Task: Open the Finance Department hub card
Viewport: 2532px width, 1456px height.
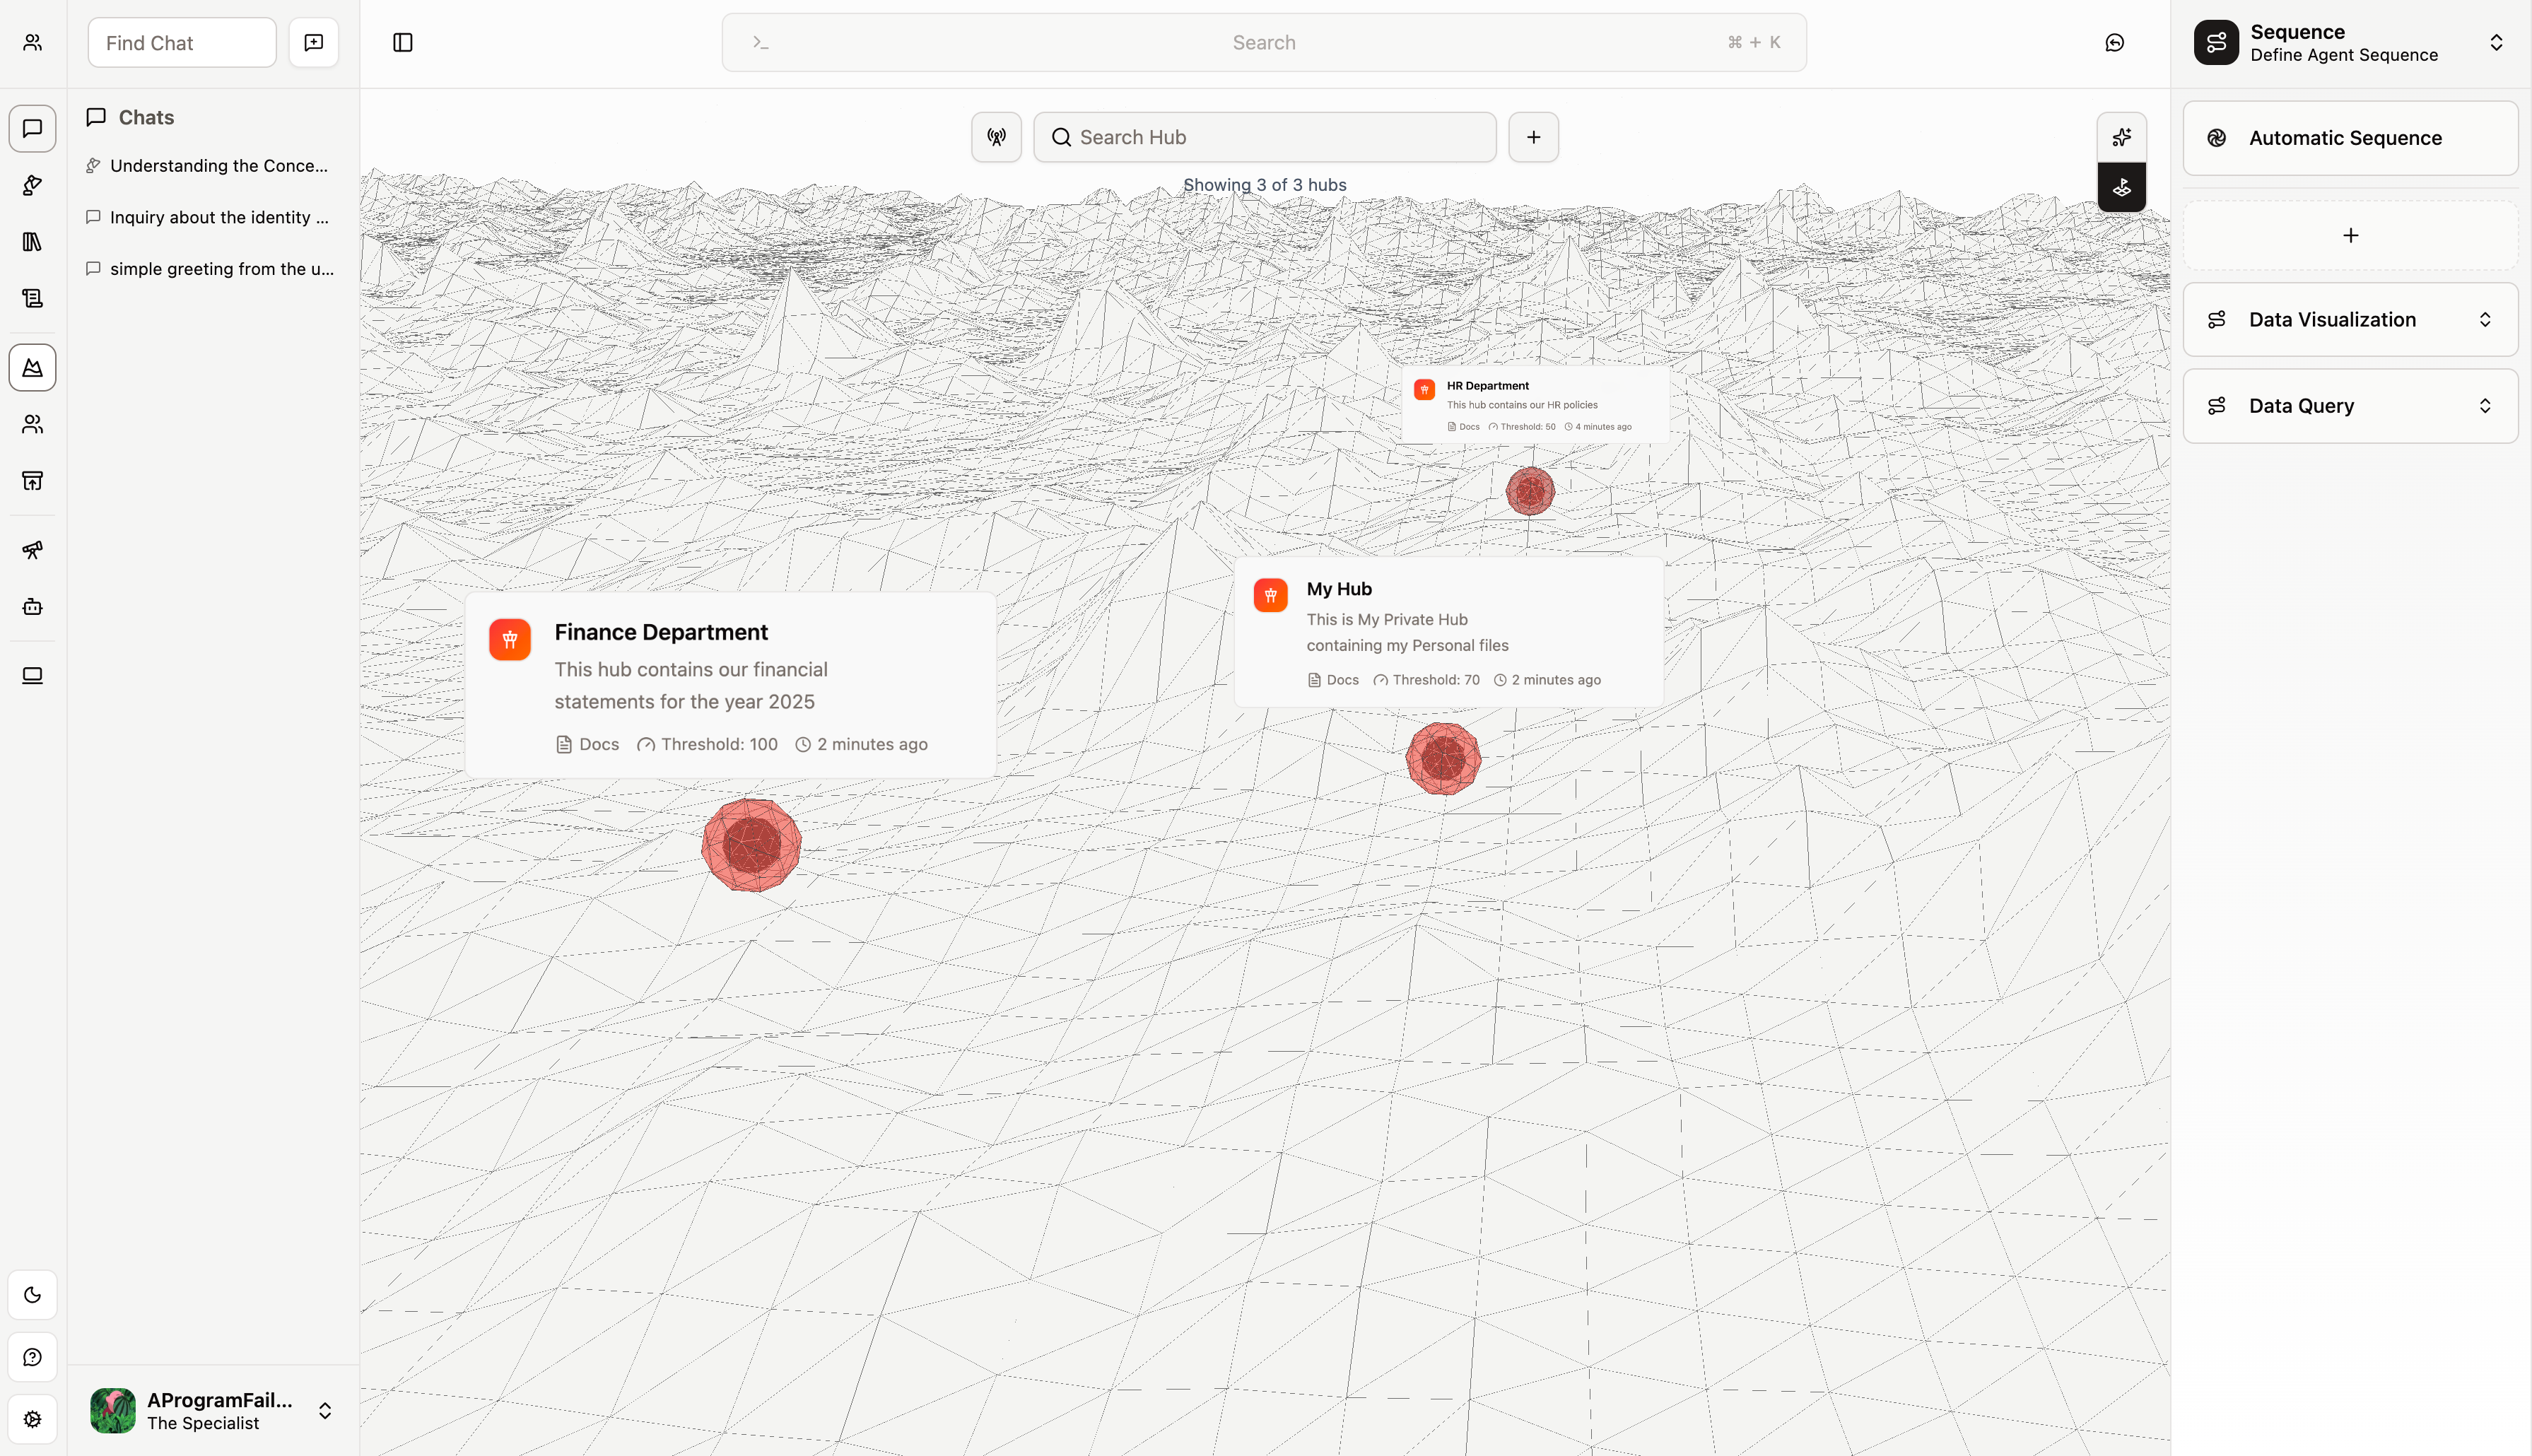Action: 730,685
